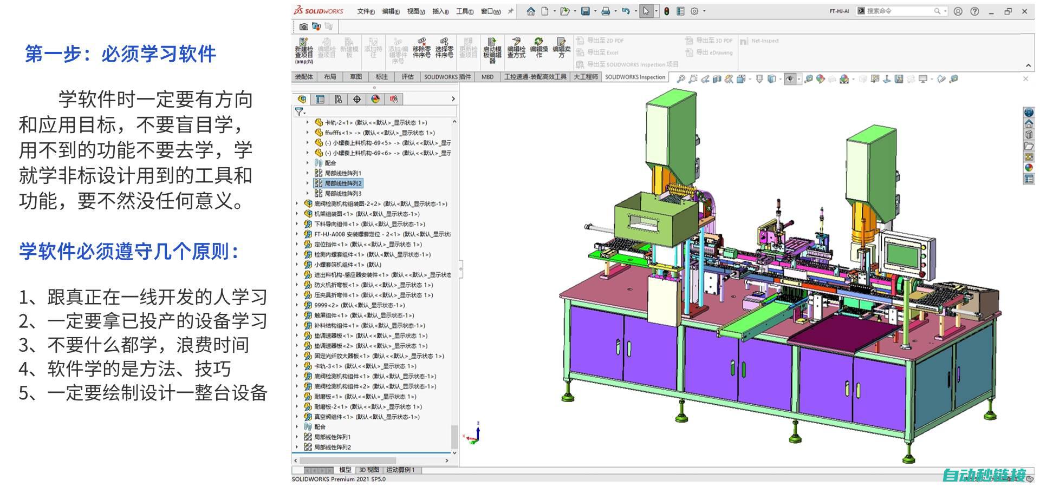This screenshot has height=487, width=1040.
Task: Click the 编辑检查方式 tool
Action: click(516, 48)
